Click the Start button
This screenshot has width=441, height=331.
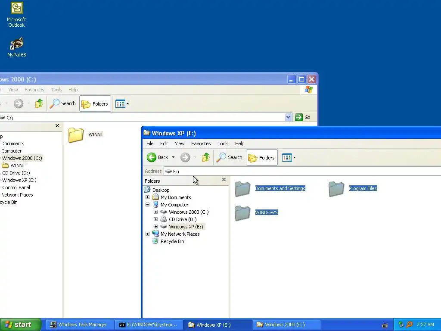click(x=20, y=325)
